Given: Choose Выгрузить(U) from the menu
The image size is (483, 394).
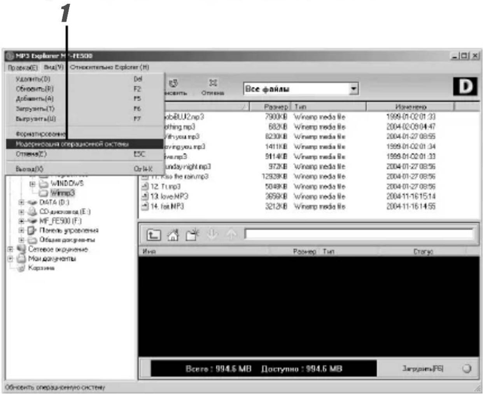Looking at the screenshot, I should tap(85, 119).
